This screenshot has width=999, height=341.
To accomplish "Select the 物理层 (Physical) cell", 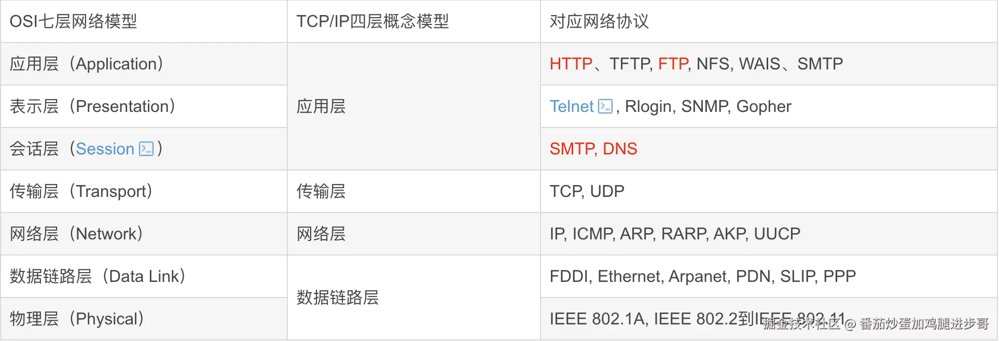I will (x=77, y=319).
